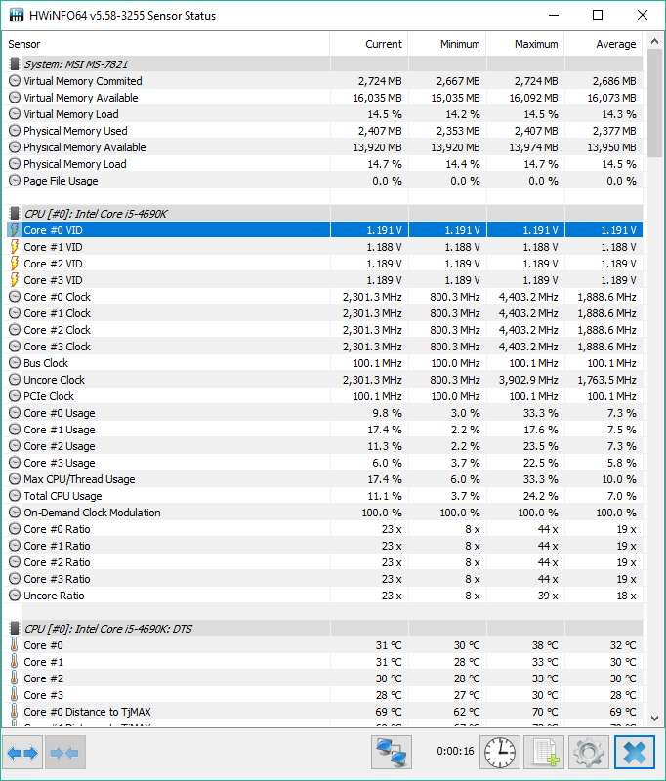666x781 pixels.
Task: Open sensor settings gear icon
Action: point(589,753)
